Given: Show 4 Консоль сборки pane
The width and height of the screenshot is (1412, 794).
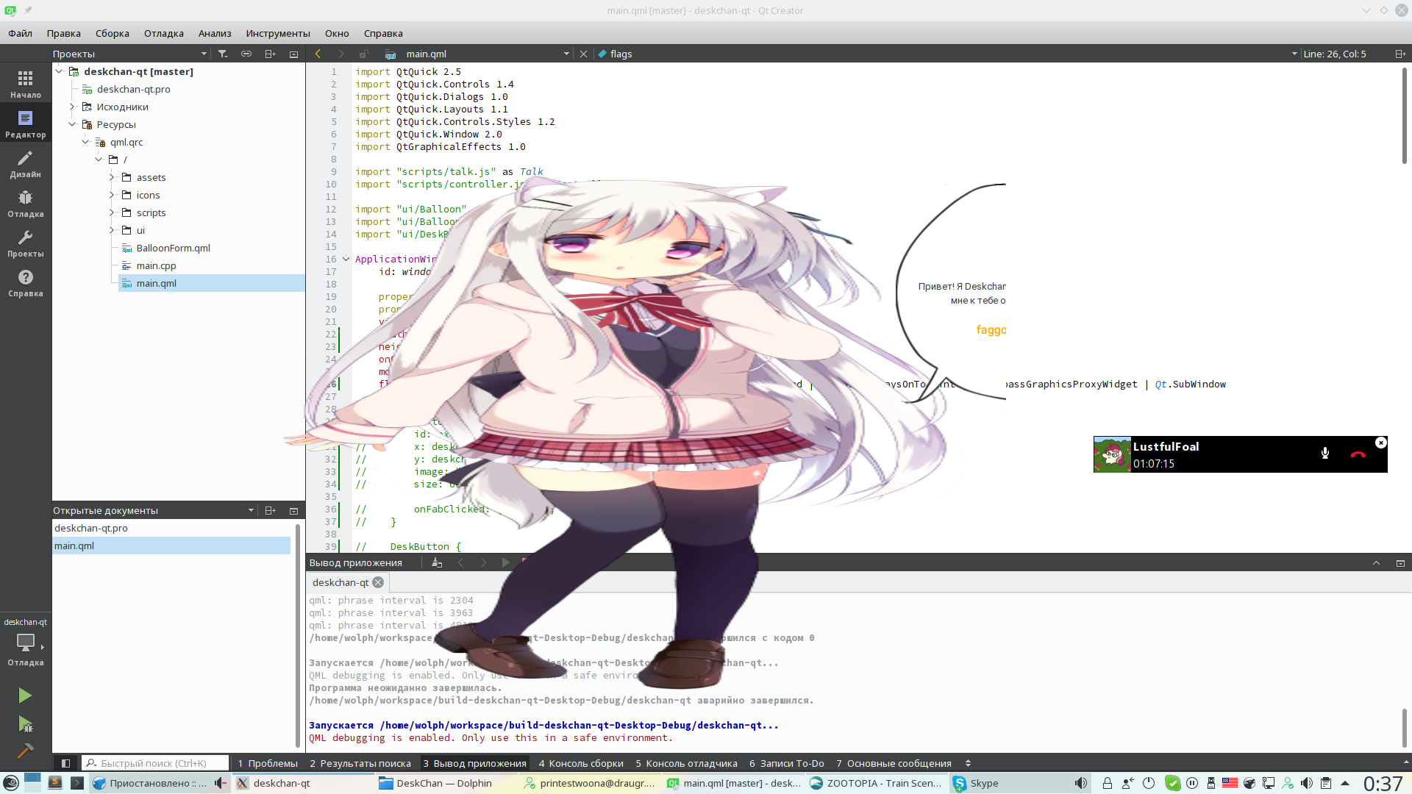Looking at the screenshot, I should coord(581,763).
